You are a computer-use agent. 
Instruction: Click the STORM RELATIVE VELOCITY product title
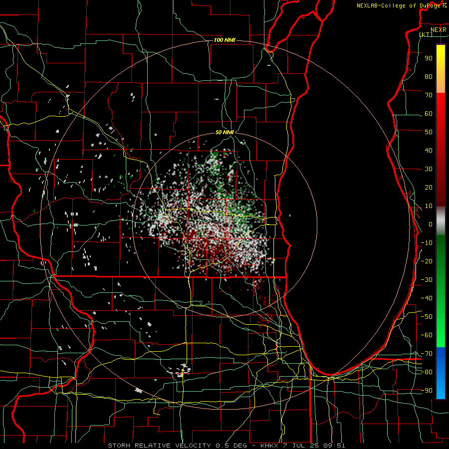click(x=159, y=446)
